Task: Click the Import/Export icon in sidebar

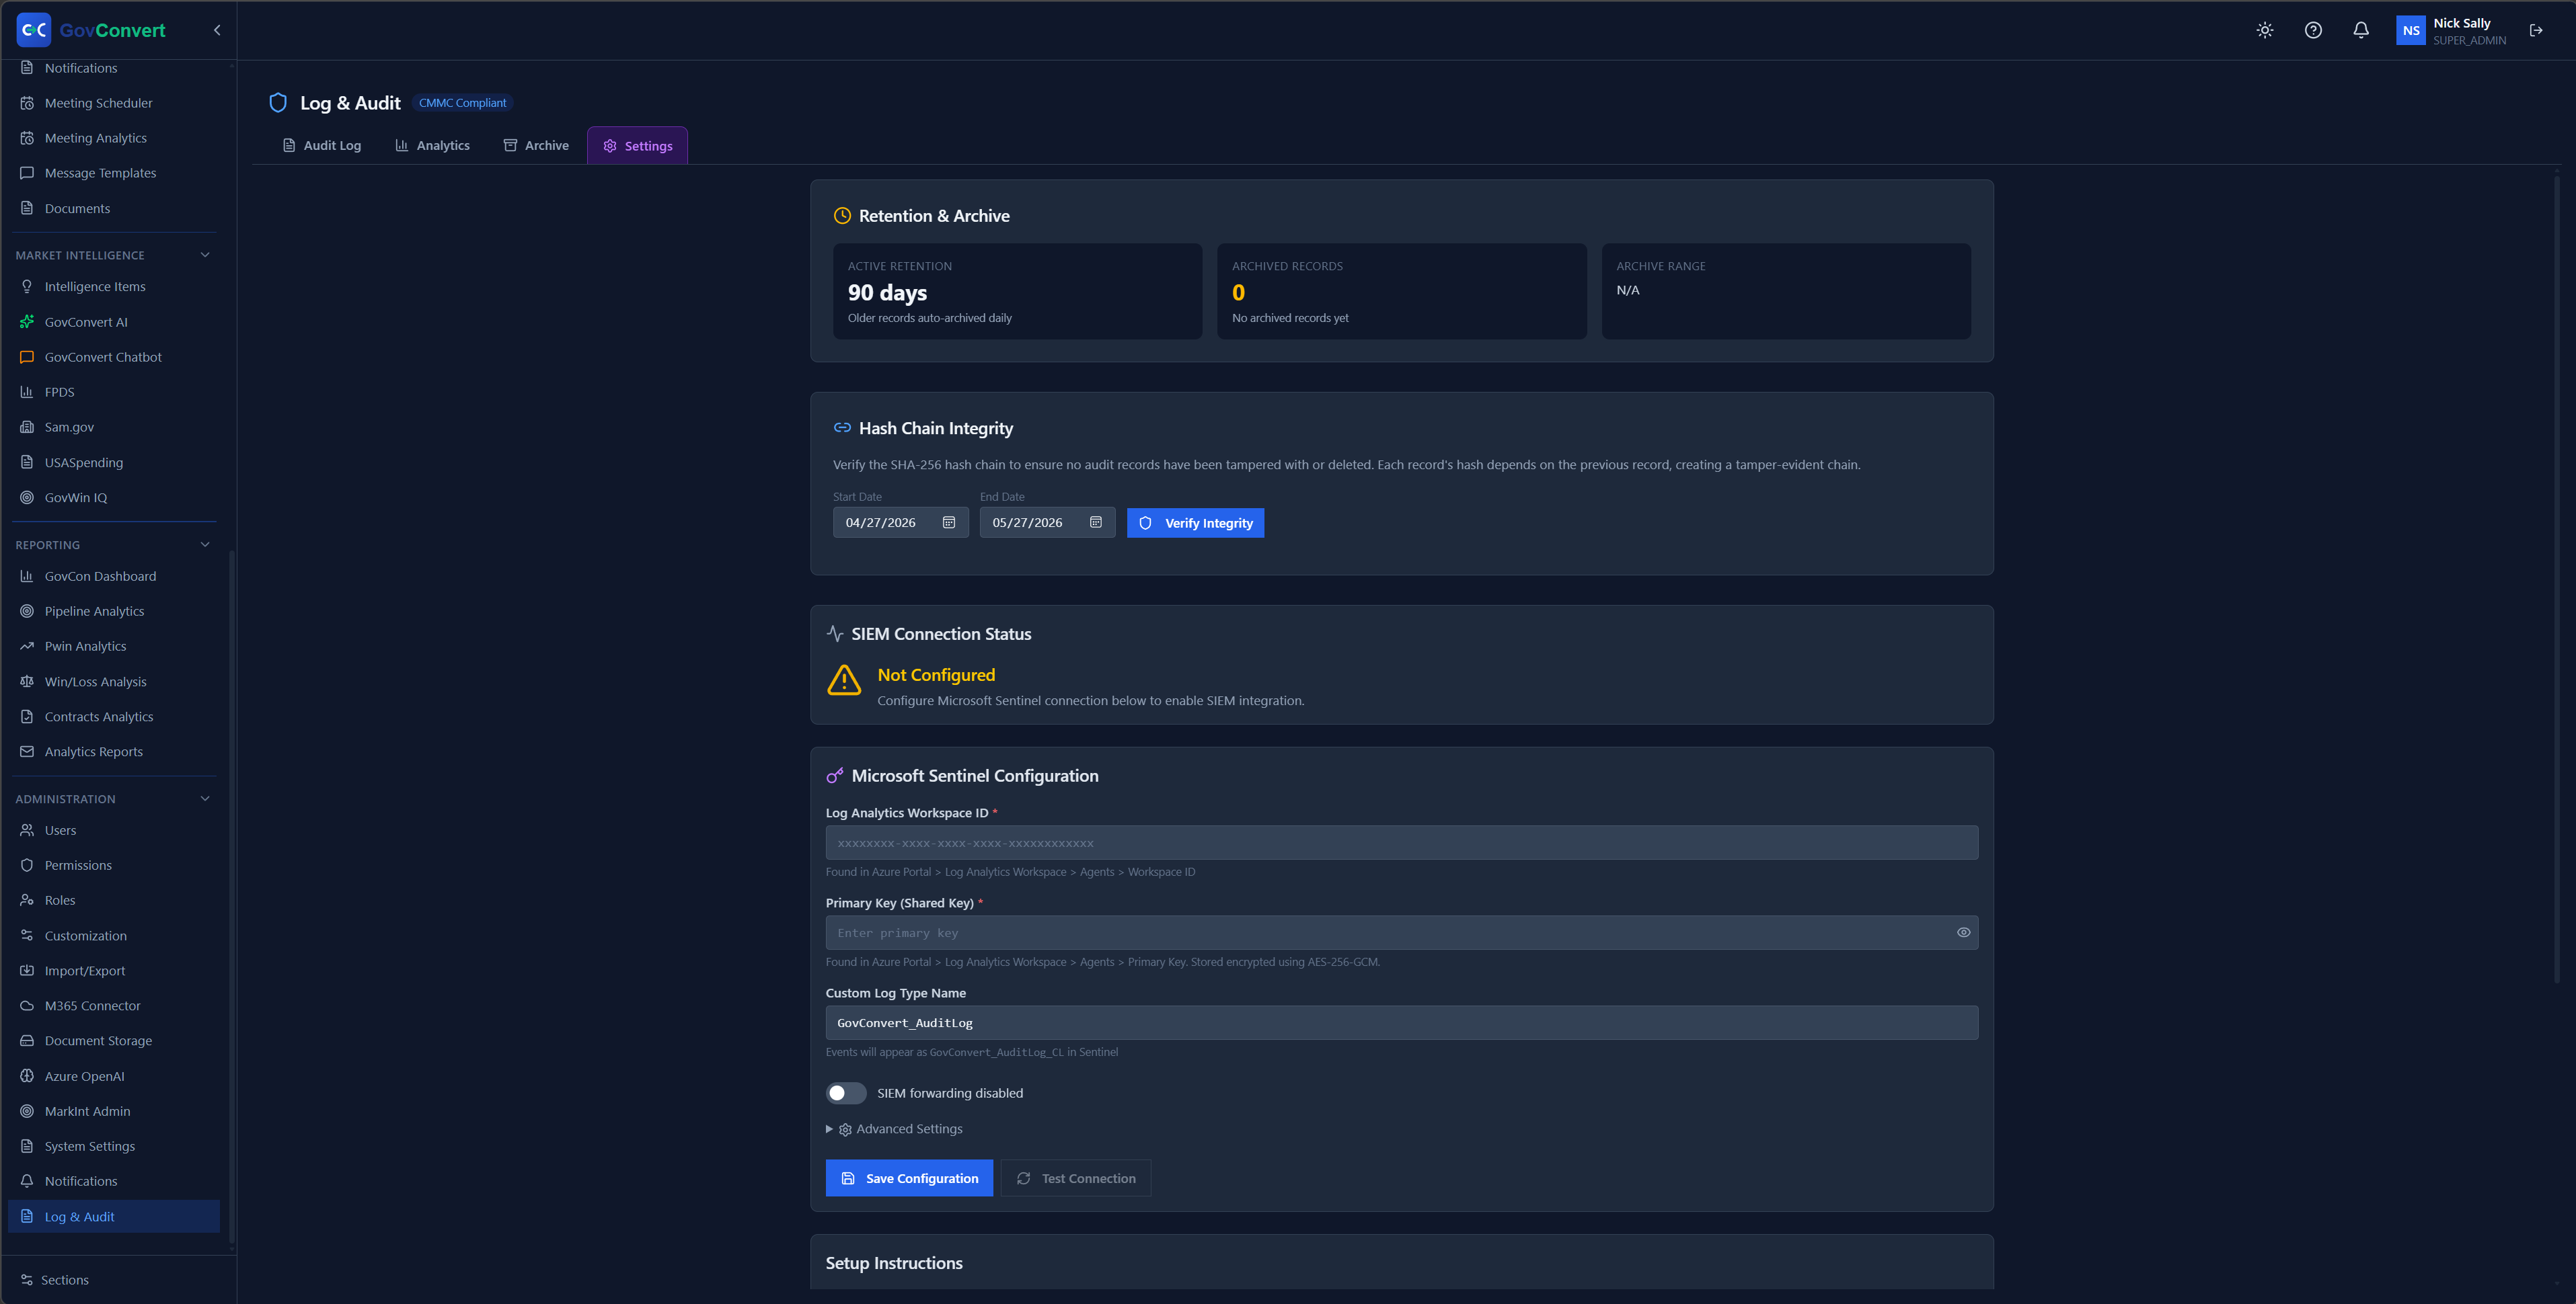Action: 27,970
